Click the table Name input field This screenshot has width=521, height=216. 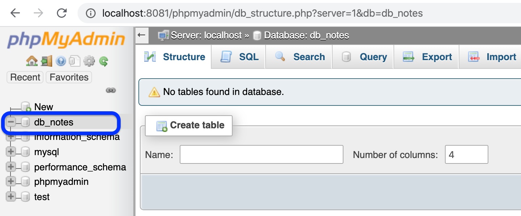(261, 154)
